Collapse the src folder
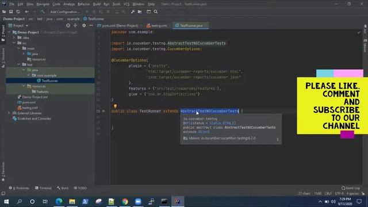 point(14,43)
